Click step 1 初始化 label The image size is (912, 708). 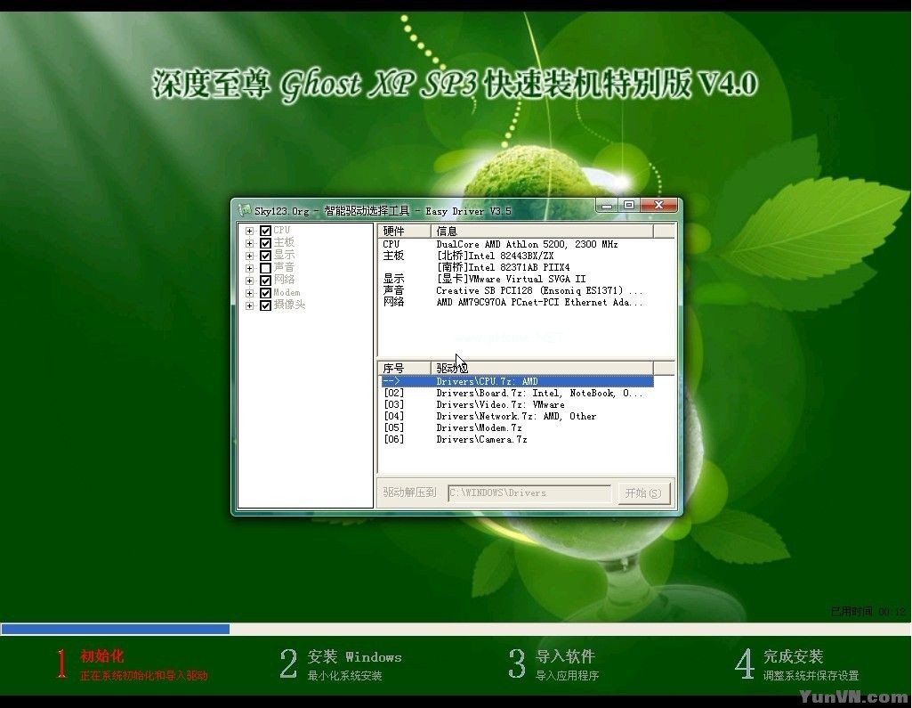(101, 656)
